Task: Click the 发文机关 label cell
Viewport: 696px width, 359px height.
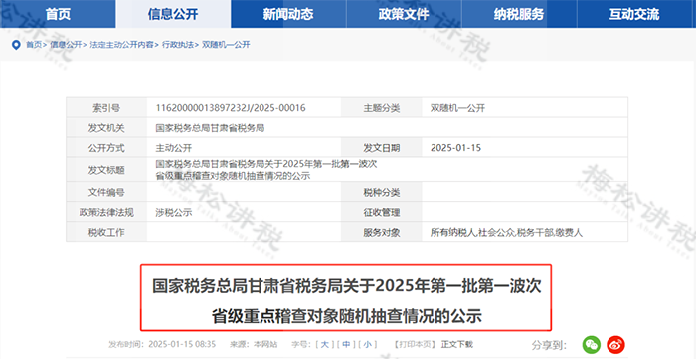Action: pyautogui.click(x=106, y=128)
